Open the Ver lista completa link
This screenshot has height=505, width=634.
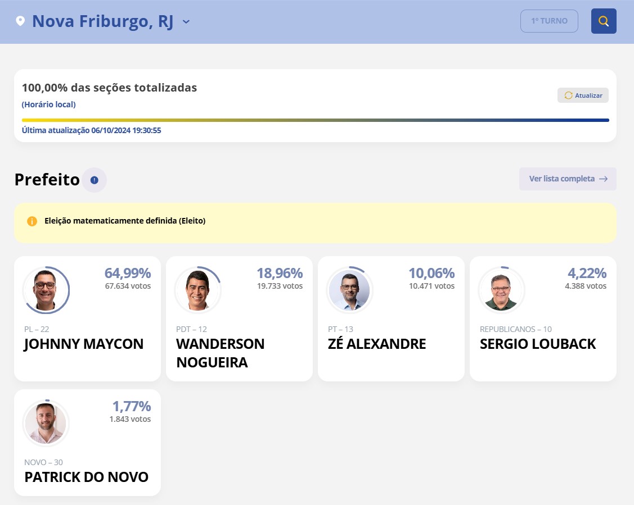[568, 179]
